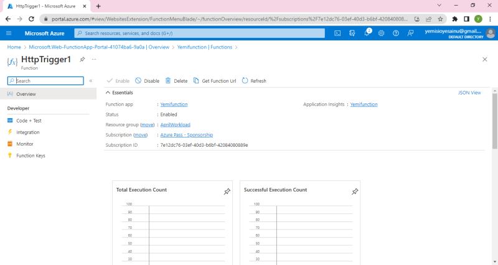Open the Yemifunction function app link
498x265 pixels.
(174, 105)
